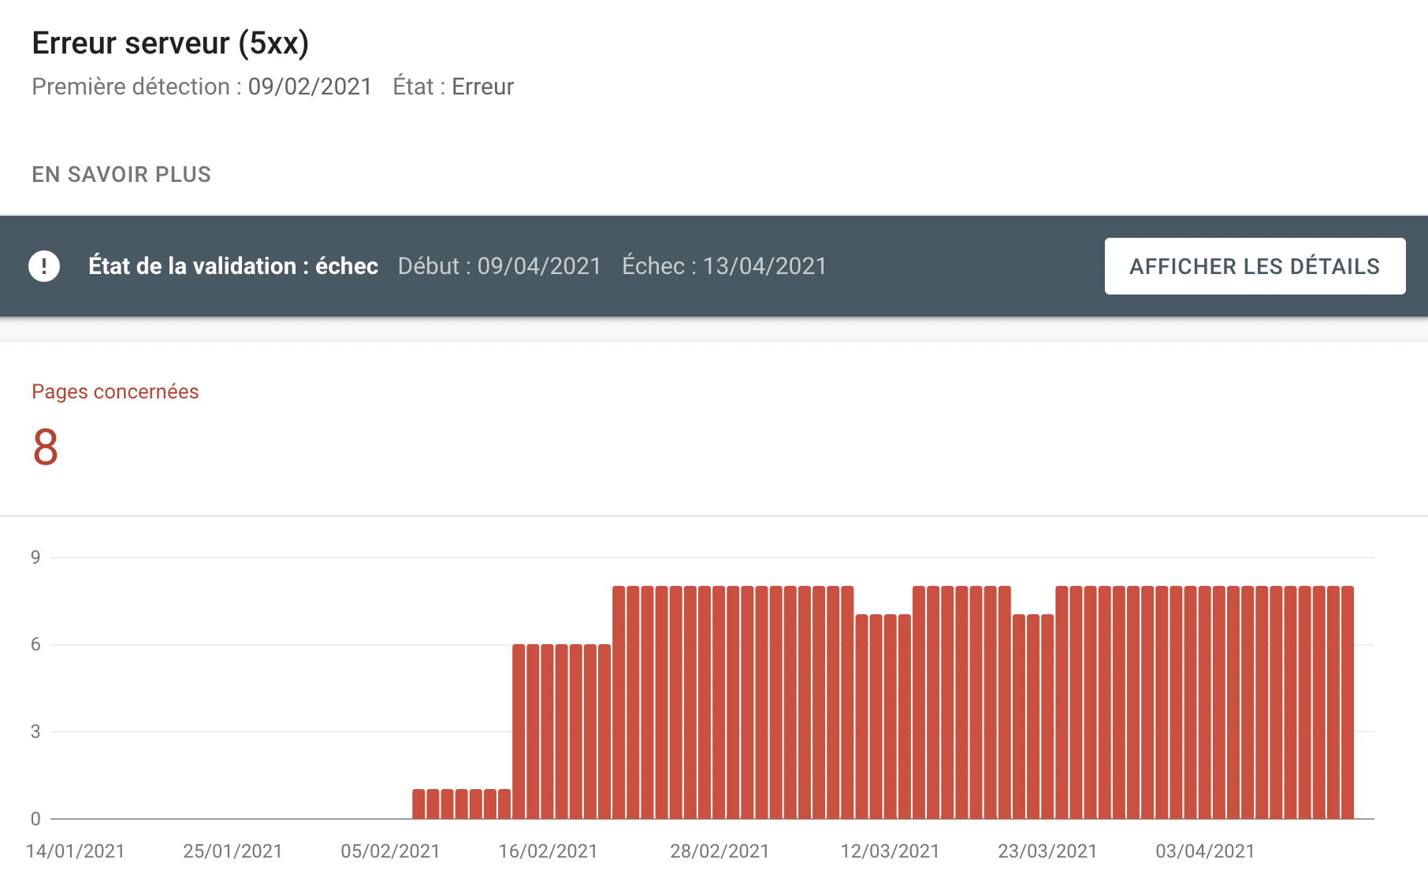
Task: Click the État de la validation : échec text
Action: pyautogui.click(x=233, y=266)
